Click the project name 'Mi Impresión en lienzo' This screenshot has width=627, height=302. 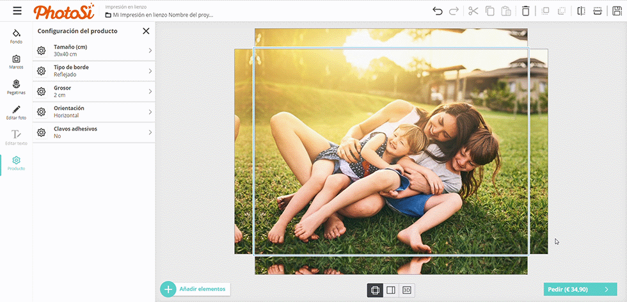click(x=163, y=15)
